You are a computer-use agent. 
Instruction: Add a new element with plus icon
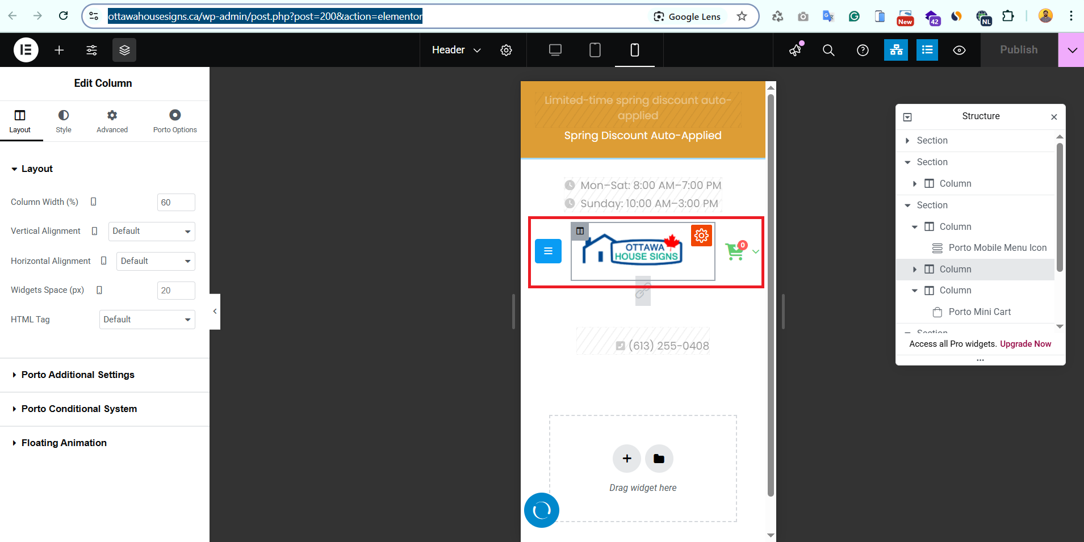pyautogui.click(x=59, y=50)
